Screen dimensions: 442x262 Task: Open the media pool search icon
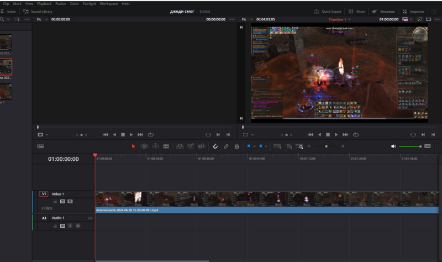(2, 19)
